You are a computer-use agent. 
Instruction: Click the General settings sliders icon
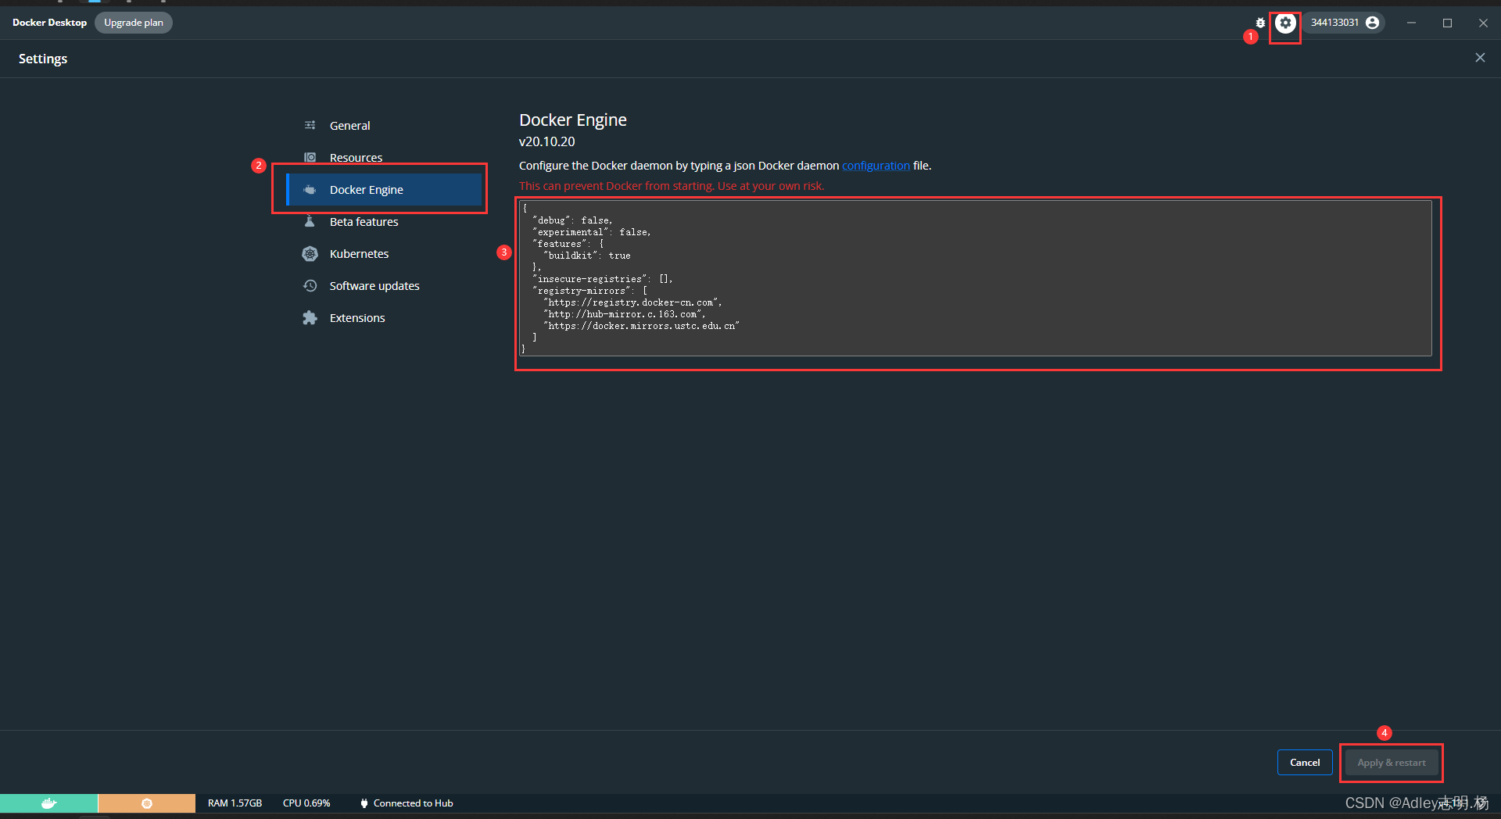point(310,125)
